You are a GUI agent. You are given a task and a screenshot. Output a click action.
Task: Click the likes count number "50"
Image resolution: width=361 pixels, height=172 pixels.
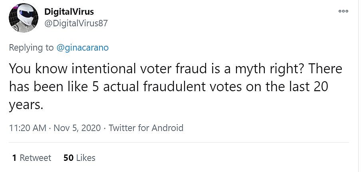[68, 158]
